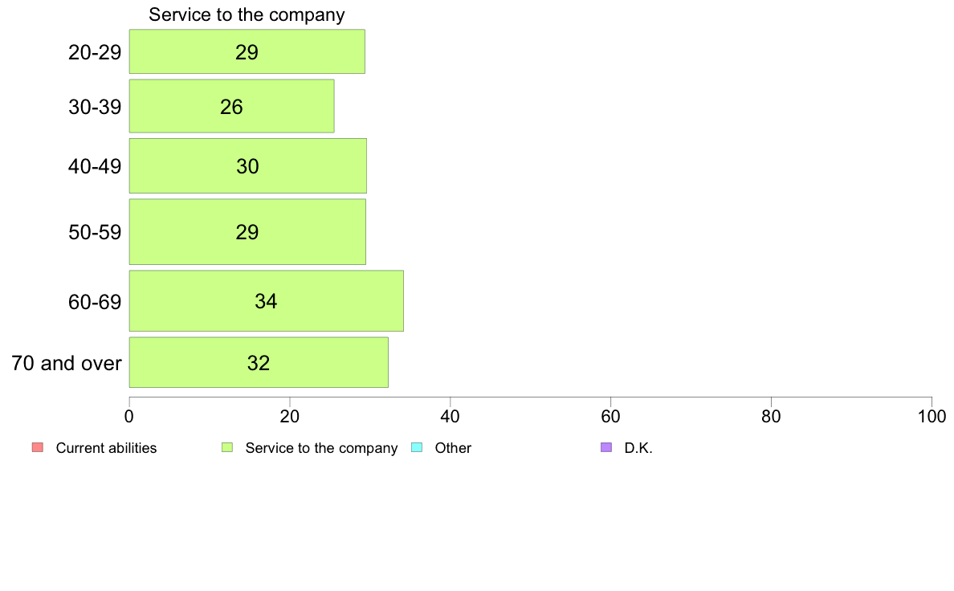Viewport: 954px width, 591px height.
Task: Click the D.K. legend label text
Action: [x=638, y=448]
